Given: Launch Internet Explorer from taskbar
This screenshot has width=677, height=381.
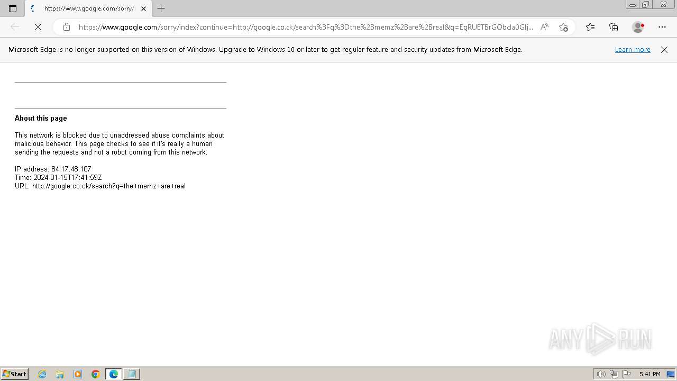Looking at the screenshot, I should click(42, 374).
